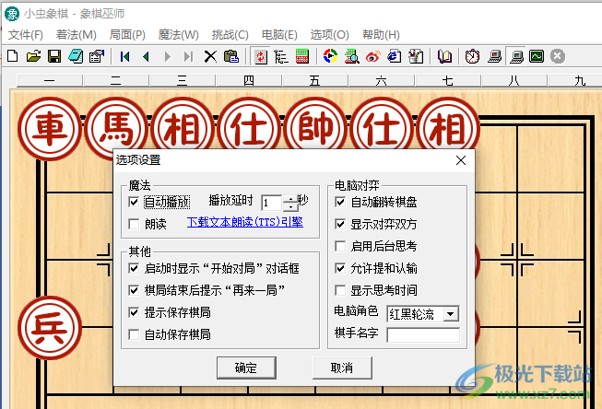Toggle 棋局结束后提示"再来一局" checkbox
This screenshot has height=409, width=602.
coord(134,290)
